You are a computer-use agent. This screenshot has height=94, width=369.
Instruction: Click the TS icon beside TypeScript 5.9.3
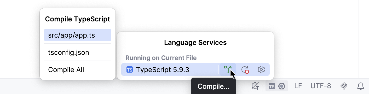[x=129, y=70]
